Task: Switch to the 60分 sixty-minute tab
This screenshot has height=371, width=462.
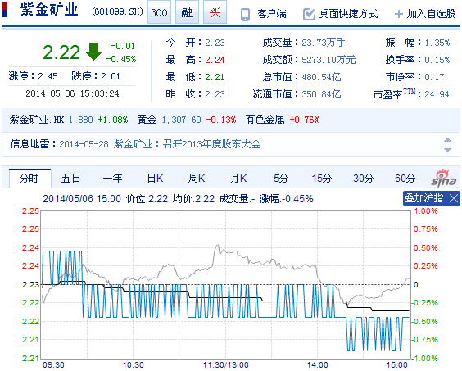Action: point(405,179)
